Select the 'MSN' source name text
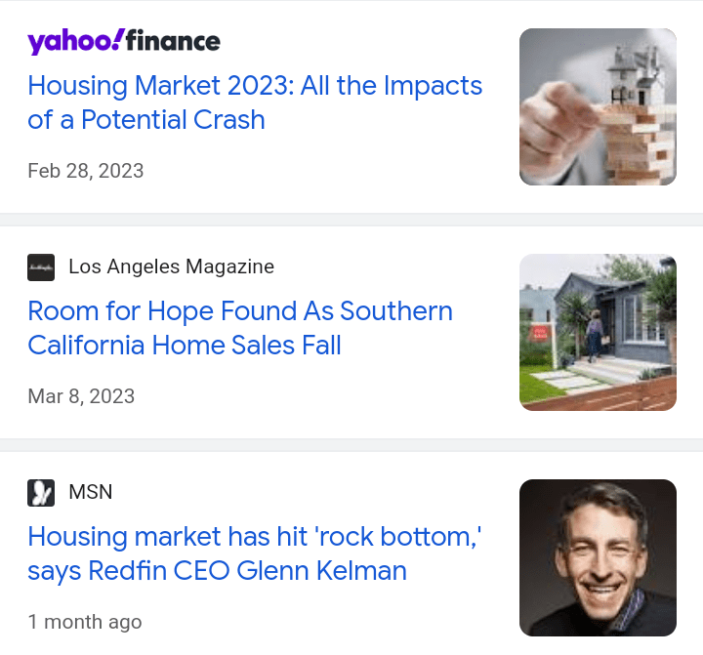703x655 pixels. tap(91, 492)
